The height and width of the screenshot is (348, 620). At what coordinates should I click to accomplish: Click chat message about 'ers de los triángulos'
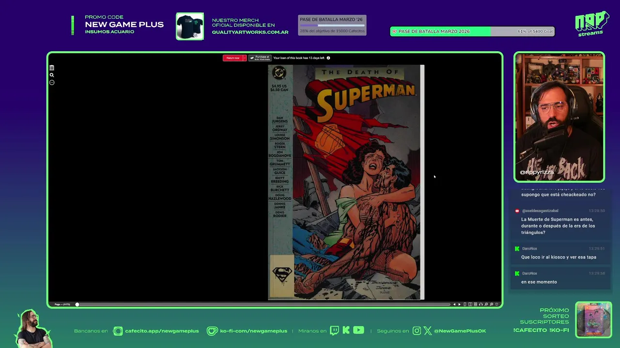558,226
